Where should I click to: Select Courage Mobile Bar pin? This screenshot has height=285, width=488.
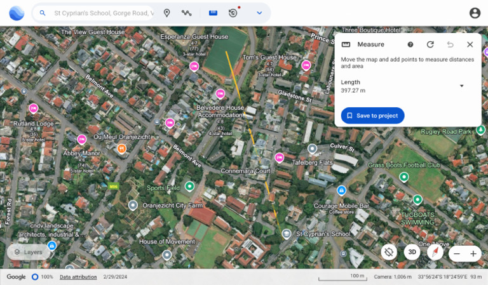pos(341,190)
